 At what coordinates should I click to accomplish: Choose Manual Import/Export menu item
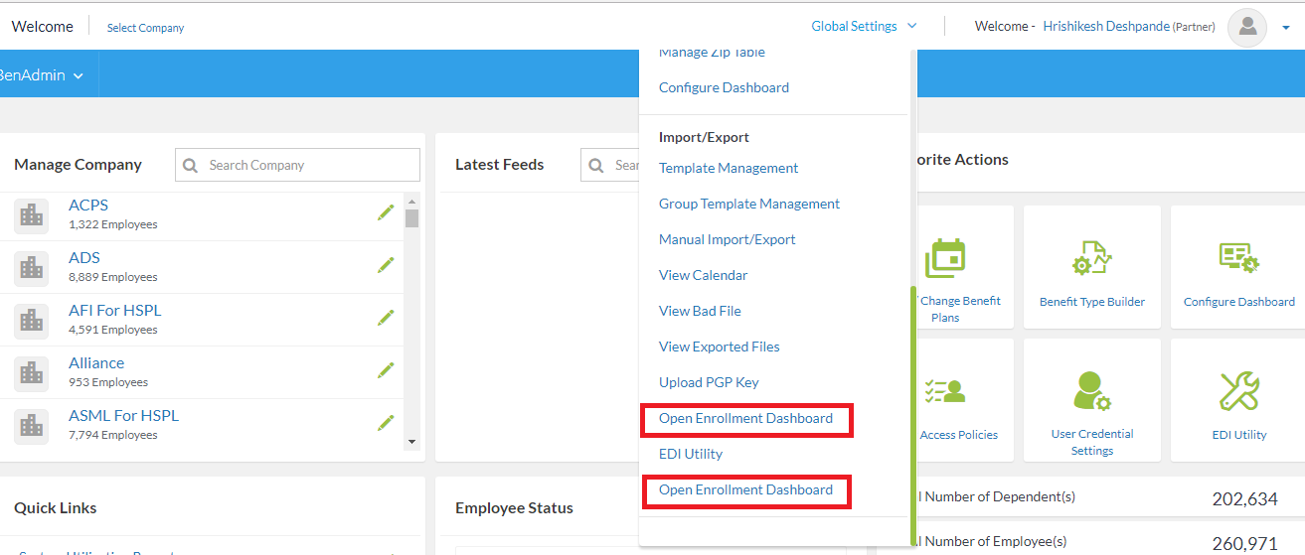[727, 239]
